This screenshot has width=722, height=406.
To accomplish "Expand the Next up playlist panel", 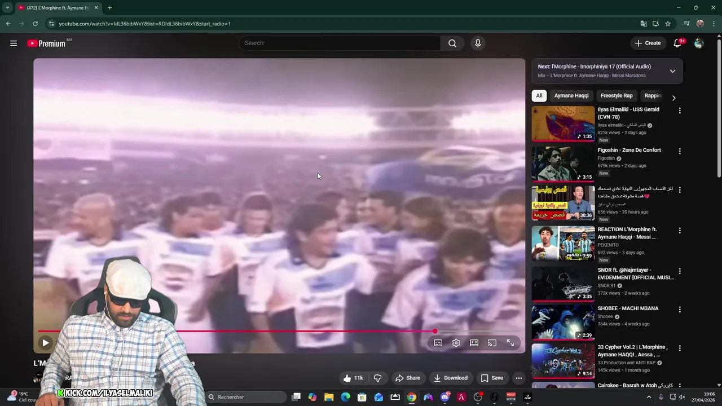I will click(x=672, y=71).
